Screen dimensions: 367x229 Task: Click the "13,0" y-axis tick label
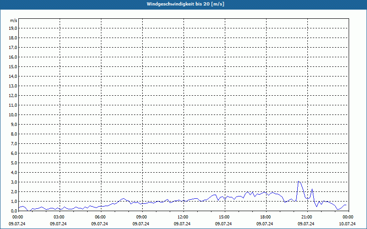tap(13, 86)
